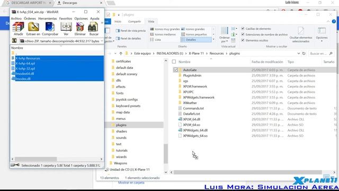This screenshot has height=191, width=339.
Task: Toggle select-all checkbox beside Nombre
Action: pos(174,62)
